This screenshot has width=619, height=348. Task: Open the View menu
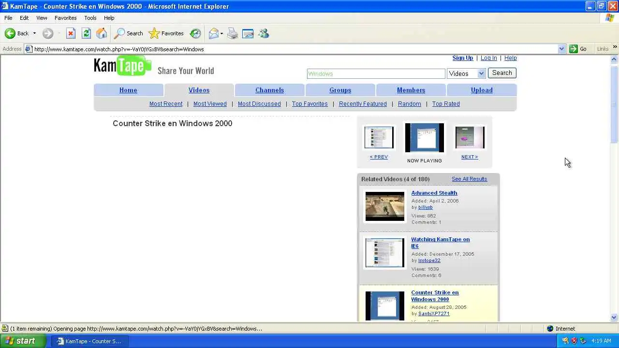pyautogui.click(x=42, y=18)
